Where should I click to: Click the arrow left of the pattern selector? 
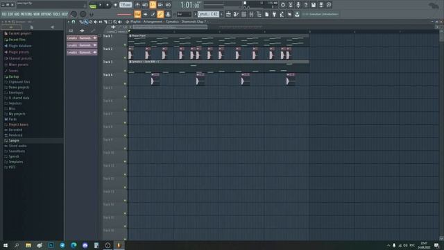(195, 14)
